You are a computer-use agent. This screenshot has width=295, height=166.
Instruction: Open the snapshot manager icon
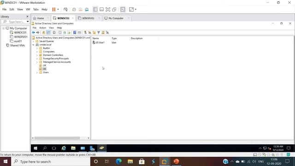point(87,9)
